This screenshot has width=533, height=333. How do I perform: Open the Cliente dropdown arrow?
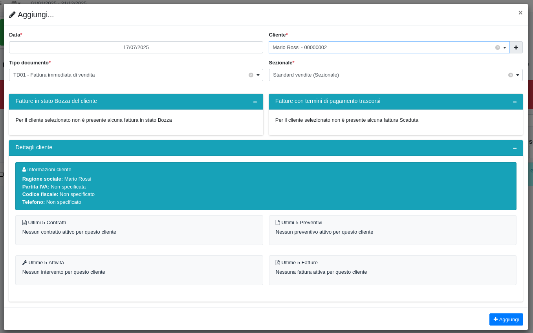coord(505,48)
